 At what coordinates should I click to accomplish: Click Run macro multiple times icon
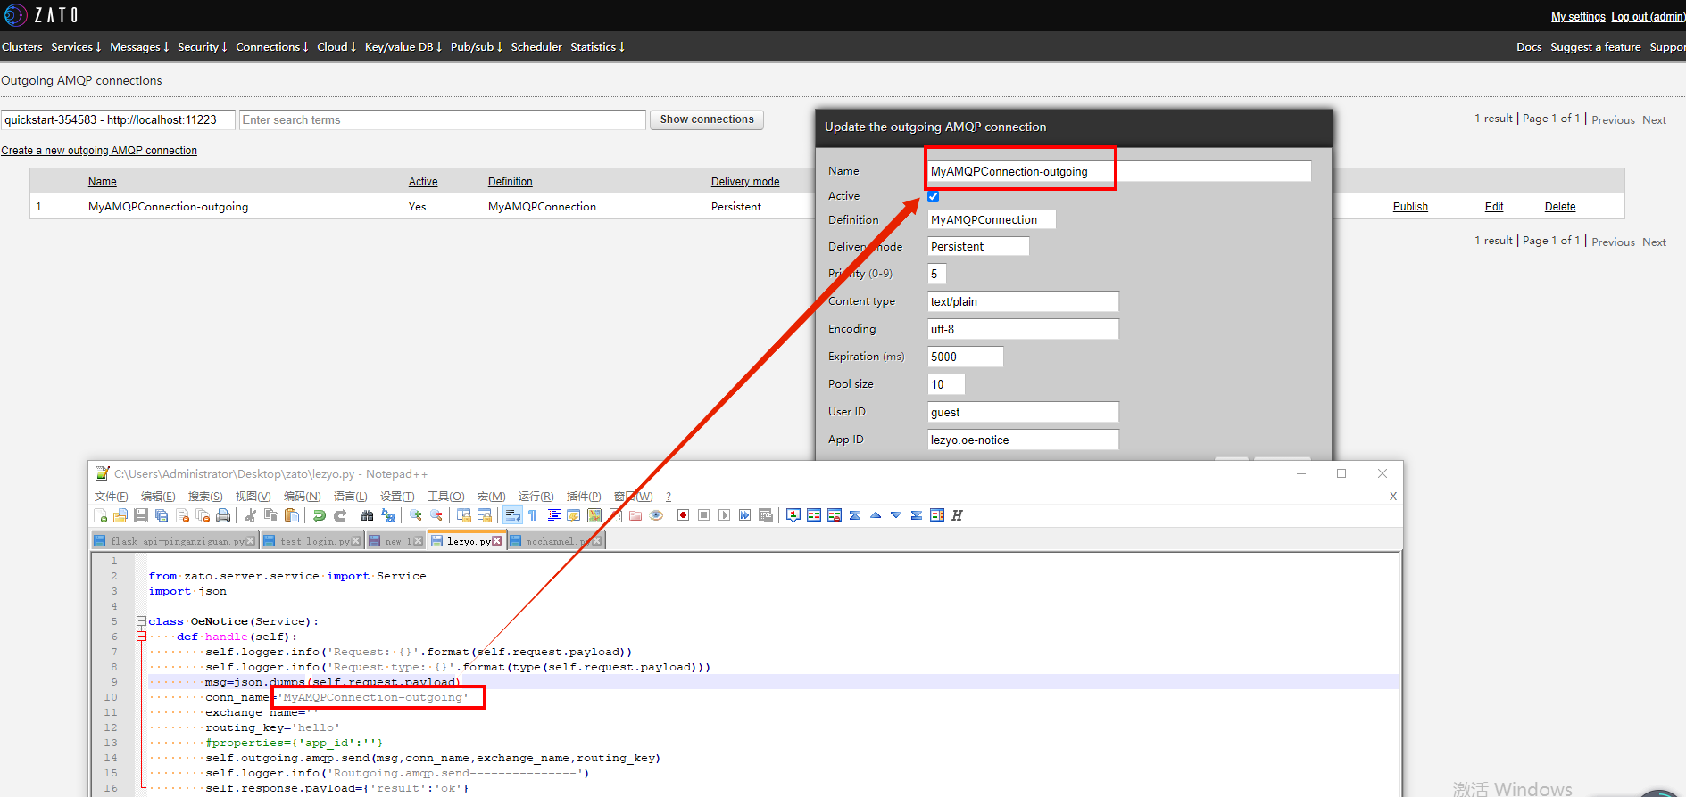[x=745, y=515]
